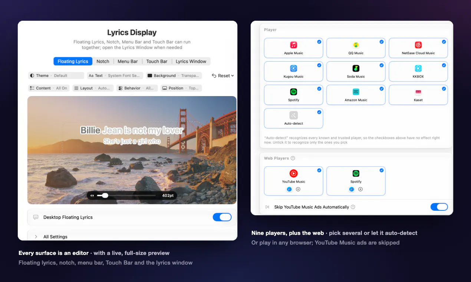Click the Auto-detect wand icon
Viewport: 471px width, 282px height.
click(x=293, y=115)
